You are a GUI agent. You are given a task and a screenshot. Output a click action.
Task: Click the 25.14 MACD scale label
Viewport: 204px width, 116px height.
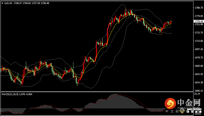tap(197, 94)
